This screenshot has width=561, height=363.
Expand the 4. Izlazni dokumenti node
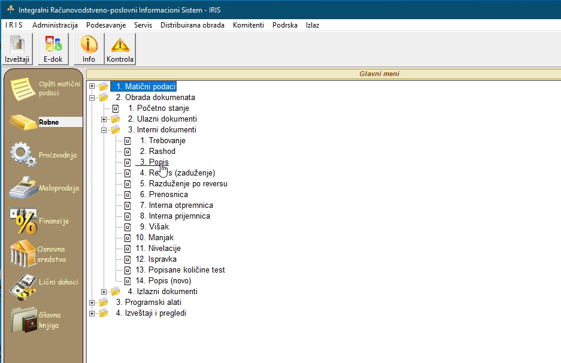click(x=104, y=292)
